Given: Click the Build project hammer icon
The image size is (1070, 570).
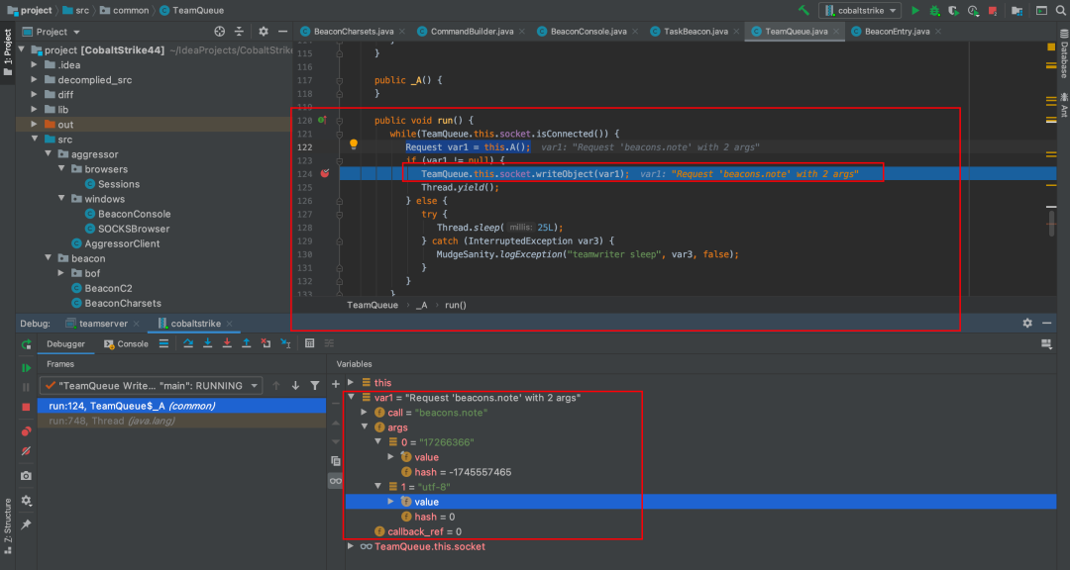Looking at the screenshot, I should (x=803, y=10).
